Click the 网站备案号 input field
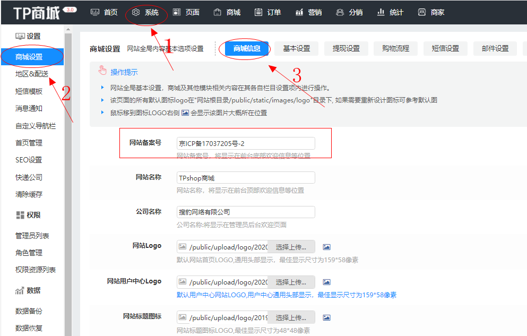The width and height of the screenshot is (527, 336). point(246,143)
